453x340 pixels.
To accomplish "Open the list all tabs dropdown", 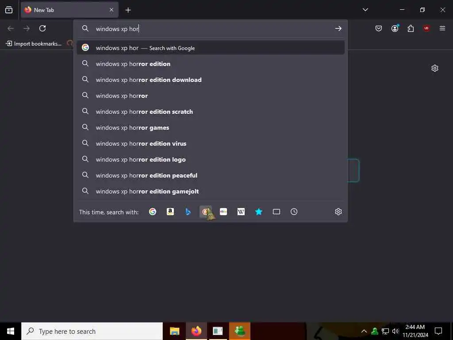I will coord(365,10).
